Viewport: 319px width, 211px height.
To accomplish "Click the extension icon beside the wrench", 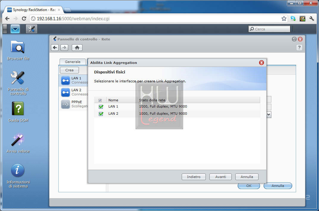I will pyautogui.click(x=302, y=19).
